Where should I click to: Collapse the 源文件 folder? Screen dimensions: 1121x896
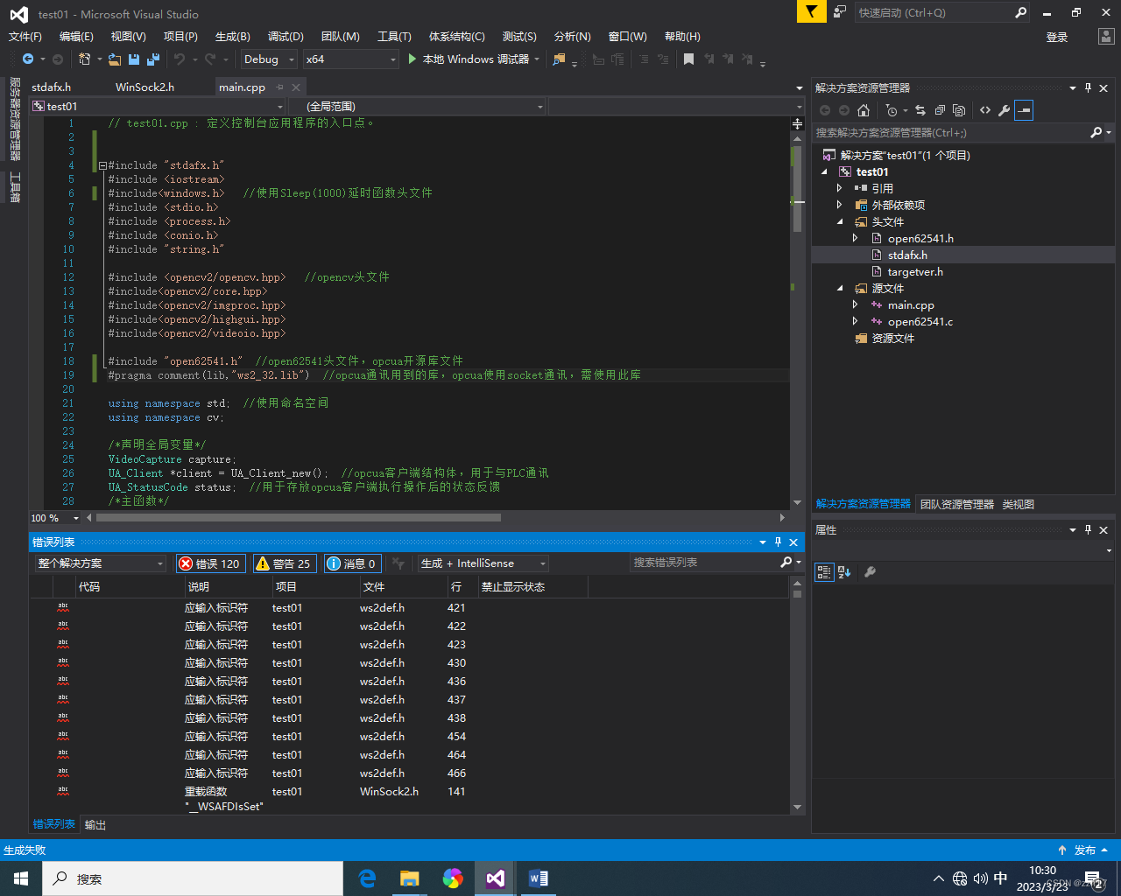tap(839, 289)
